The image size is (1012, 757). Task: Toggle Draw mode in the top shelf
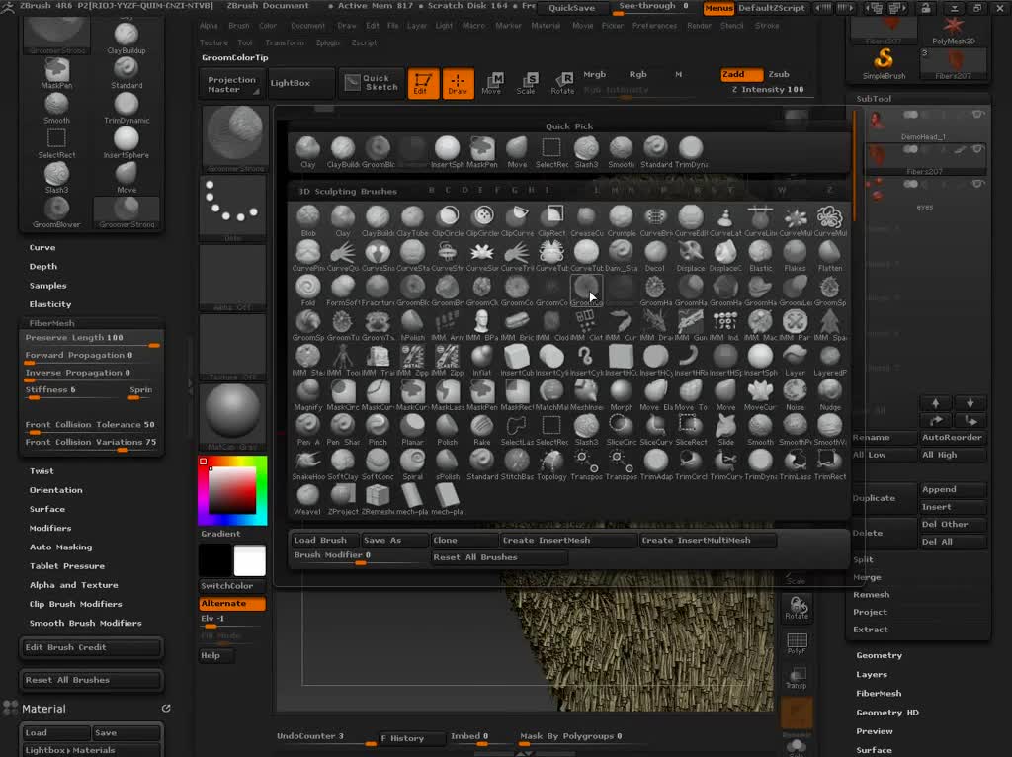click(458, 83)
